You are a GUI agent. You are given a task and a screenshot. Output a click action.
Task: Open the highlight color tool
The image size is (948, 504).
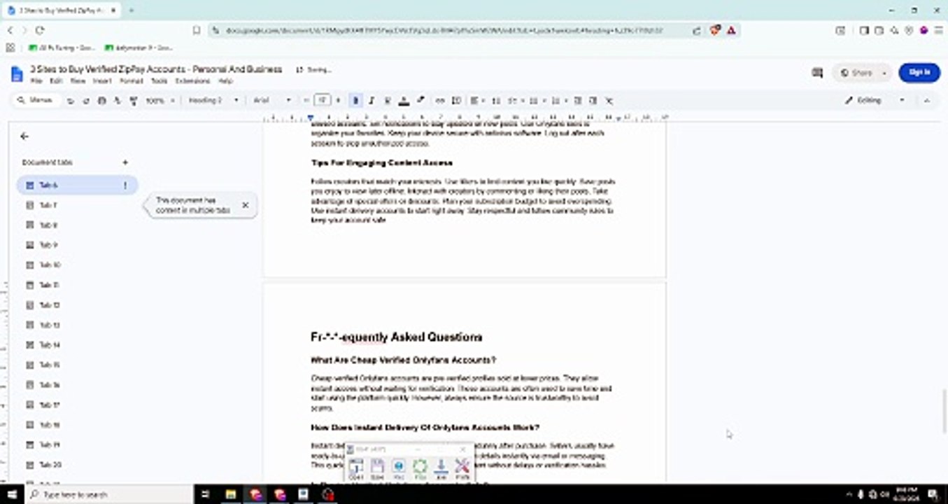[x=420, y=101]
